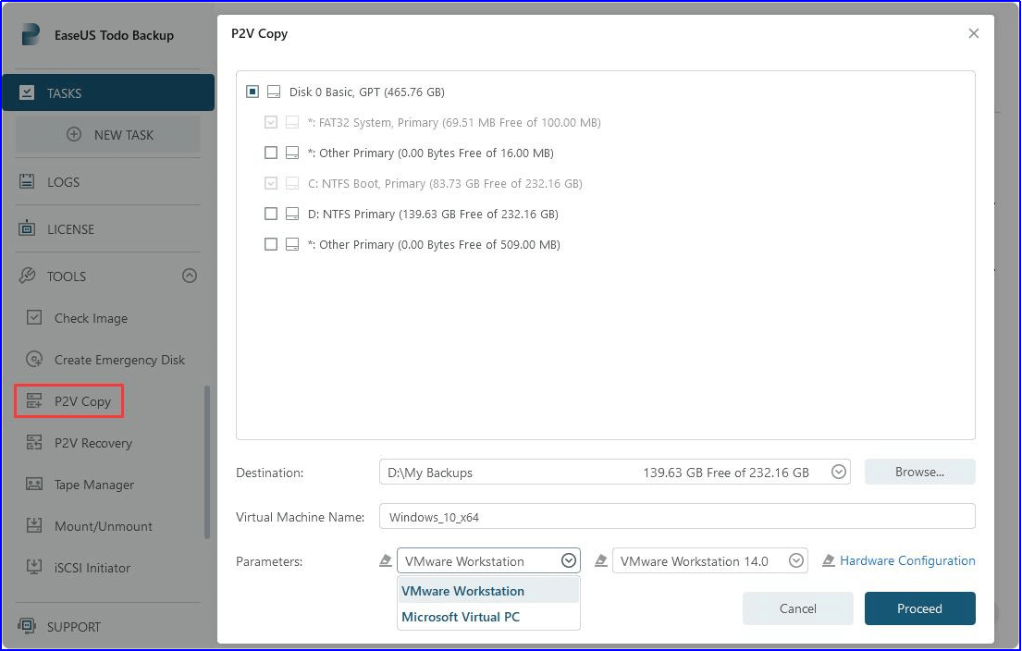Collapse the Tools section chevron
The height and width of the screenshot is (651, 1022).
(x=190, y=276)
